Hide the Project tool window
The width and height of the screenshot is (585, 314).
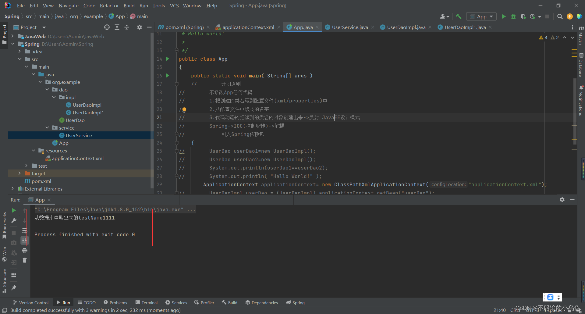point(149,27)
